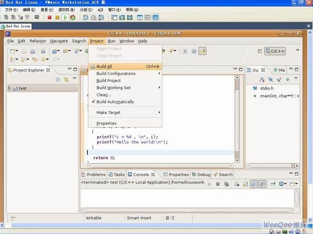313x234 pixels.
Task: Open the Eclipse File menu
Action: point(10,41)
